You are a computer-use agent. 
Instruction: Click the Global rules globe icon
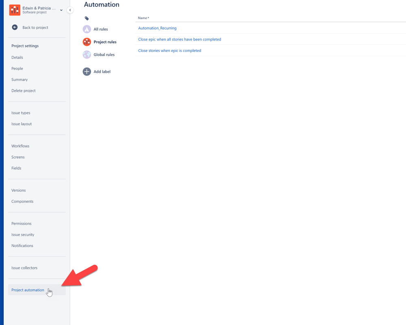(x=87, y=54)
